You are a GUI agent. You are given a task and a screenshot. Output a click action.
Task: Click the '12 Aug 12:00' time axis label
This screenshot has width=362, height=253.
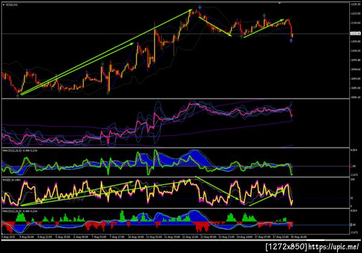point(190,237)
